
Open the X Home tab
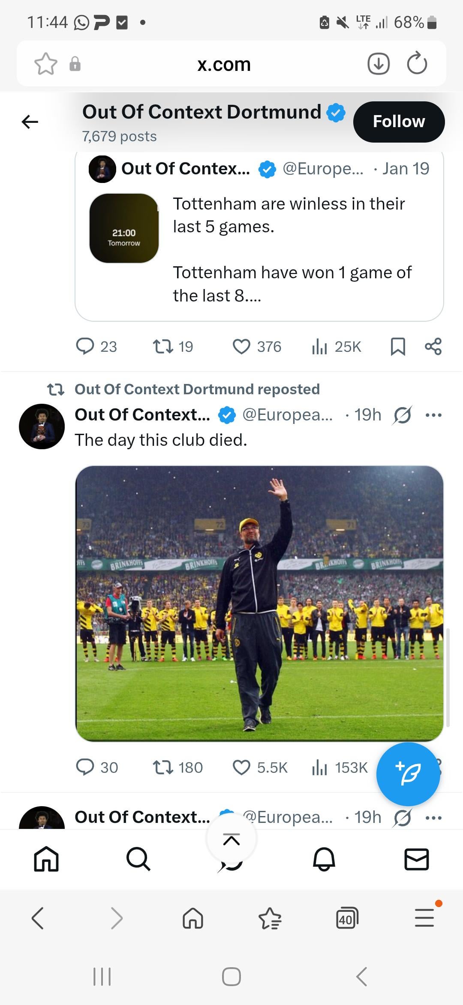(46, 859)
